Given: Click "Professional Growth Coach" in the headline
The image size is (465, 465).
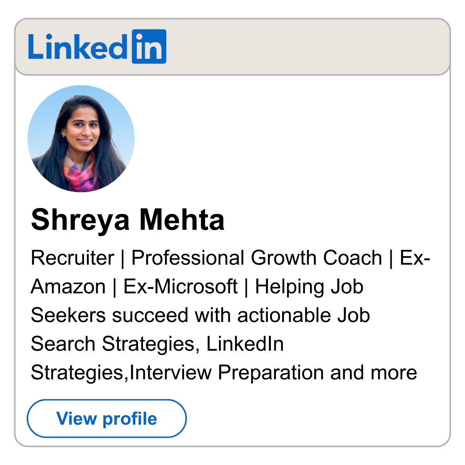Looking at the screenshot, I should (257, 258).
